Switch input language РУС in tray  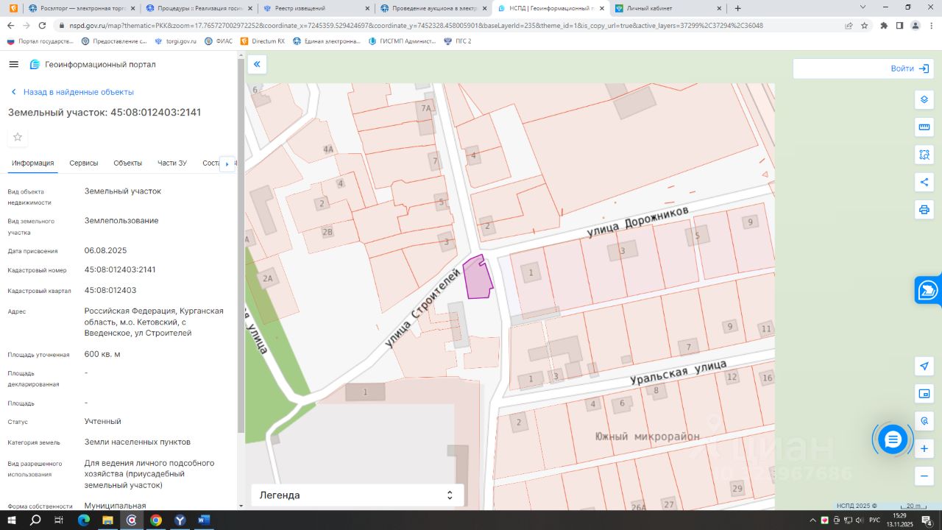click(x=874, y=520)
